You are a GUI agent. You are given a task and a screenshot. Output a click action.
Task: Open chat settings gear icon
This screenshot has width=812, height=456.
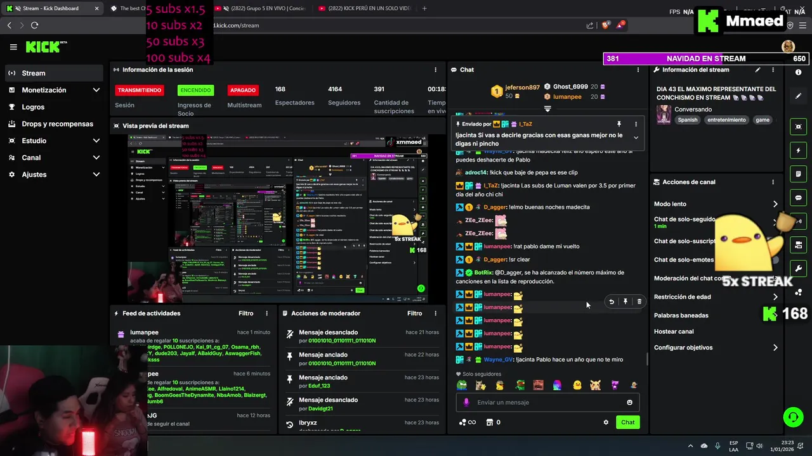tap(606, 422)
